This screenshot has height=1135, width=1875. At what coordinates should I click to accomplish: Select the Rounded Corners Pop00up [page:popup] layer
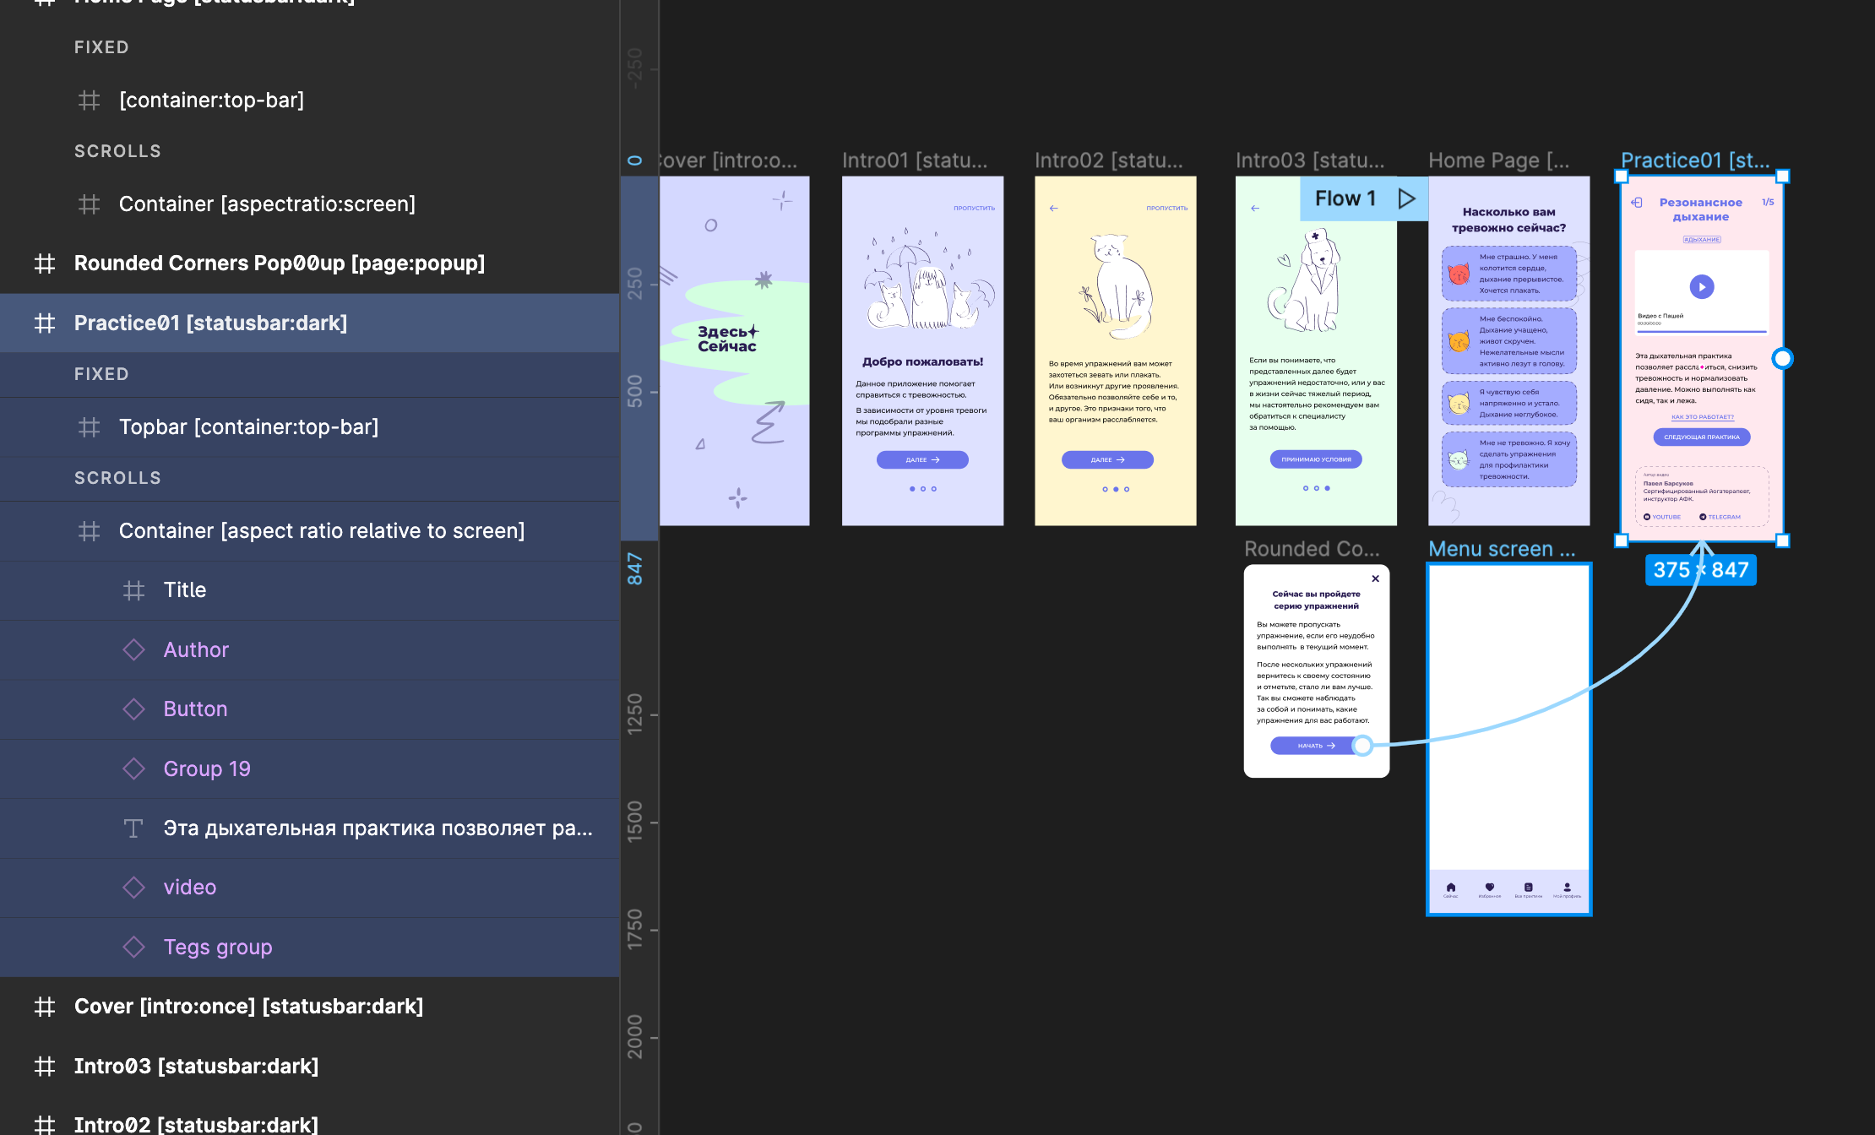click(310, 263)
